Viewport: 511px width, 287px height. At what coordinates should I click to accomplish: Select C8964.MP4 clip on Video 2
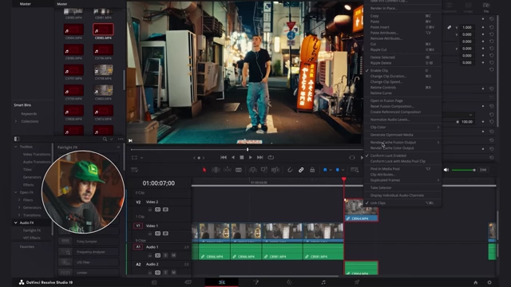(362, 210)
